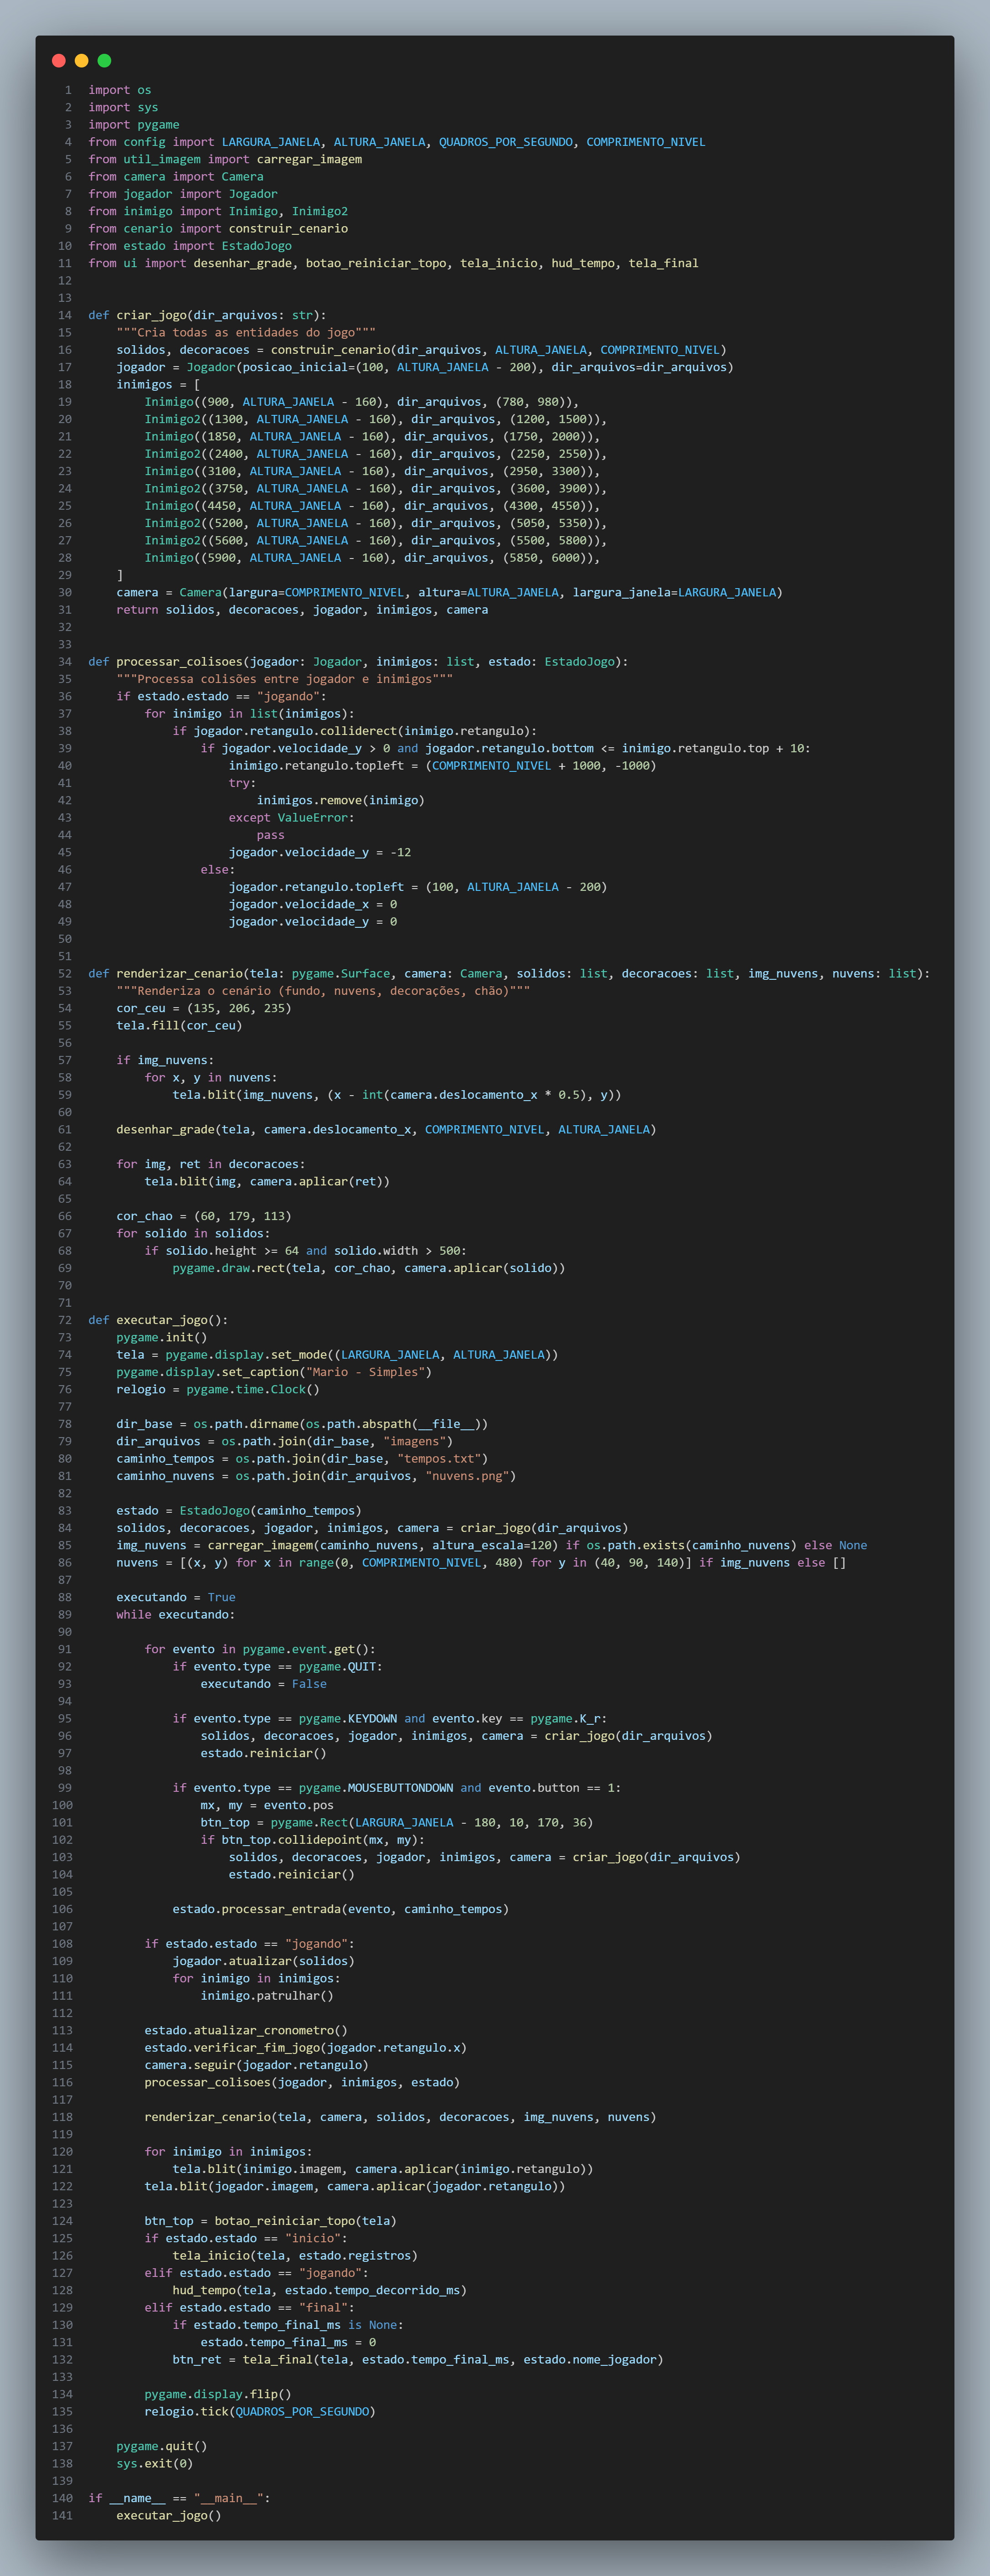Click line number 14 in gutter
The image size is (990, 2576).
(65, 315)
